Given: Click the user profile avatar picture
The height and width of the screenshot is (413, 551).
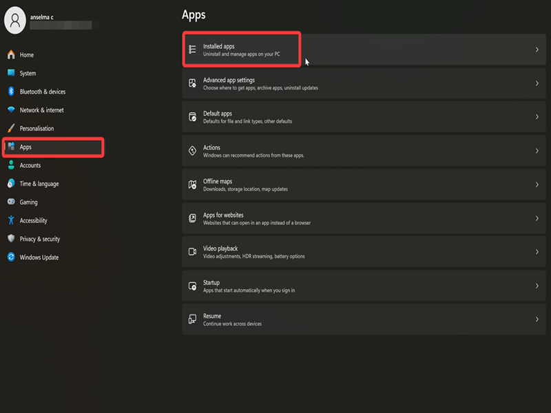Looking at the screenshot, I should point(15,21).
